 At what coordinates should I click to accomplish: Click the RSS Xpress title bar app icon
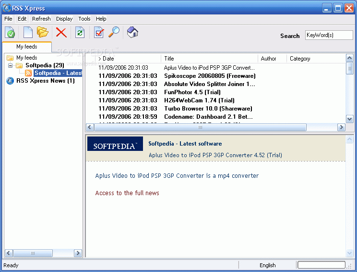pyautogui.click(x=7, y=8)
